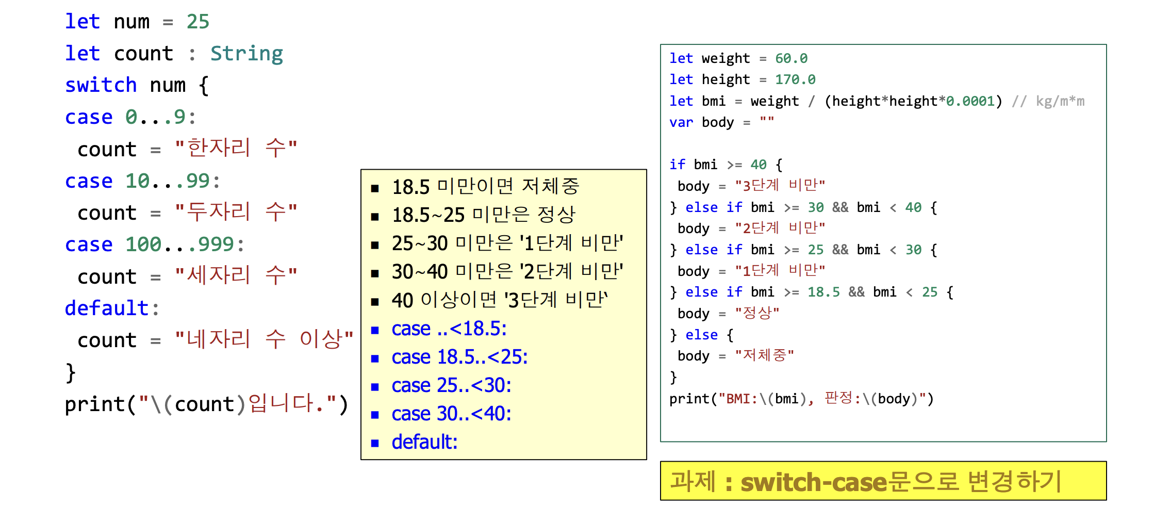Click the print("BMI:\(bmi), 판정:\(body)") line
The height and width of the screenshot is (522, 1154).
802,398
